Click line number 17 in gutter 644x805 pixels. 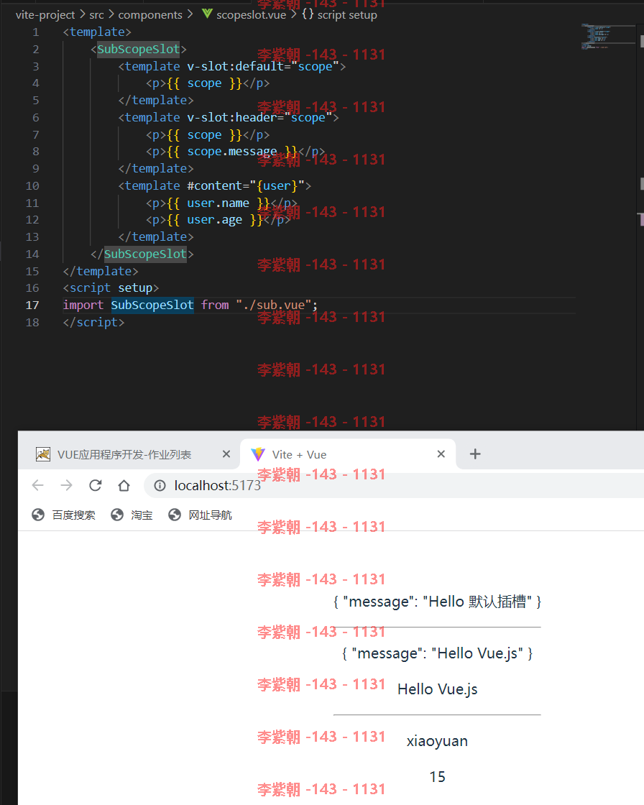point(32,305)
